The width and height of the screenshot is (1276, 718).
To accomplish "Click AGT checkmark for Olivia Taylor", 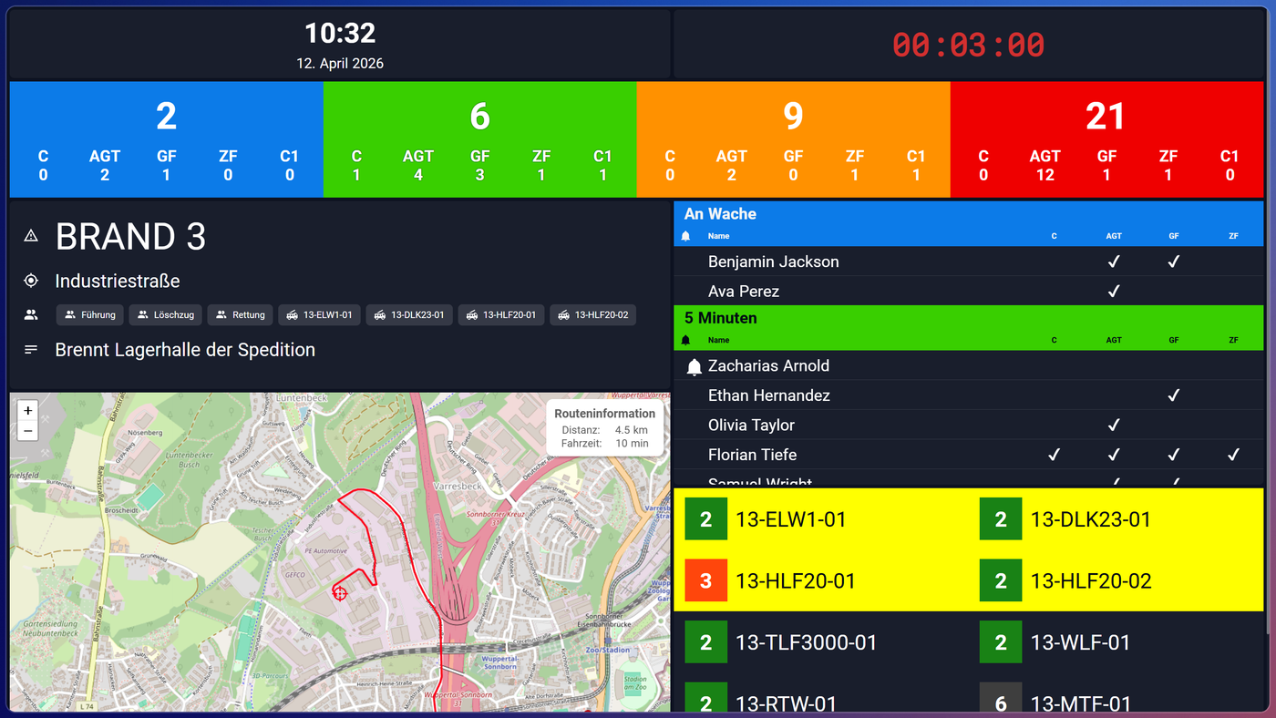I will click(x=1114, y=426).
